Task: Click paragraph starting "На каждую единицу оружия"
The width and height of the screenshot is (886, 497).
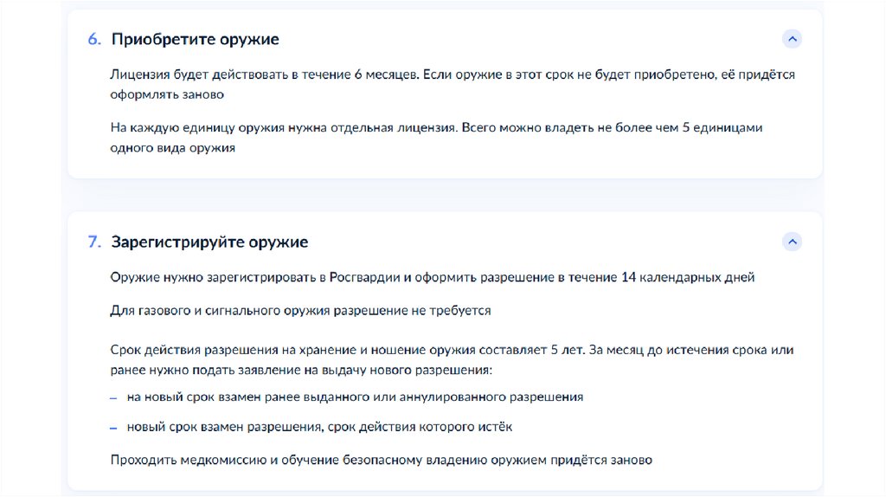Action: tap(436, 138)
